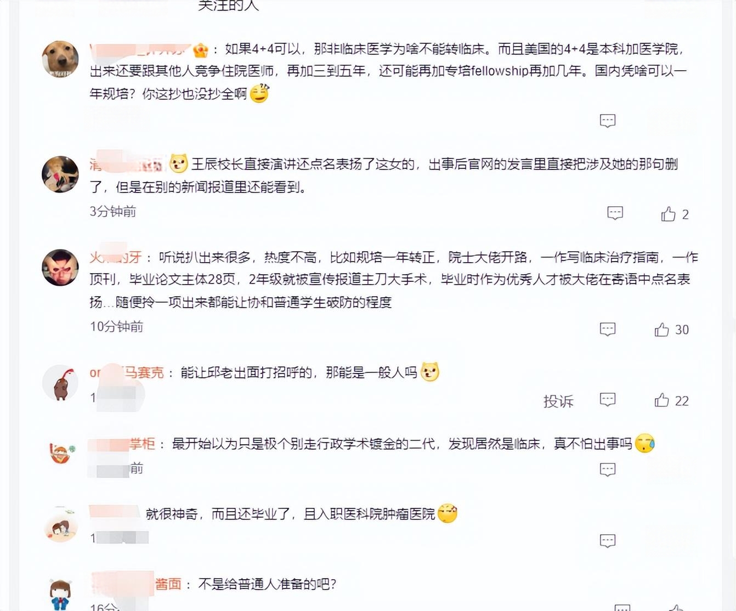Open the reply icon on the 王辰校长 comment
This screenshot has height=611, width=736.
pyautogui.click(x=615, y=213)
